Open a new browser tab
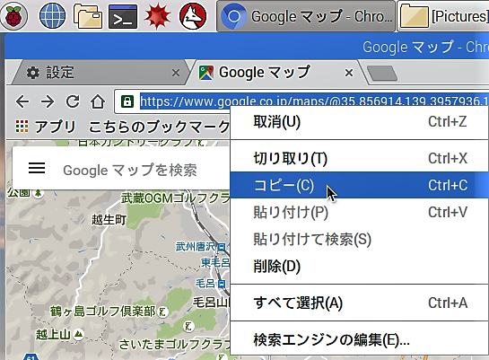This screenshot has width=489, height=360. click(x=382, y=74)
